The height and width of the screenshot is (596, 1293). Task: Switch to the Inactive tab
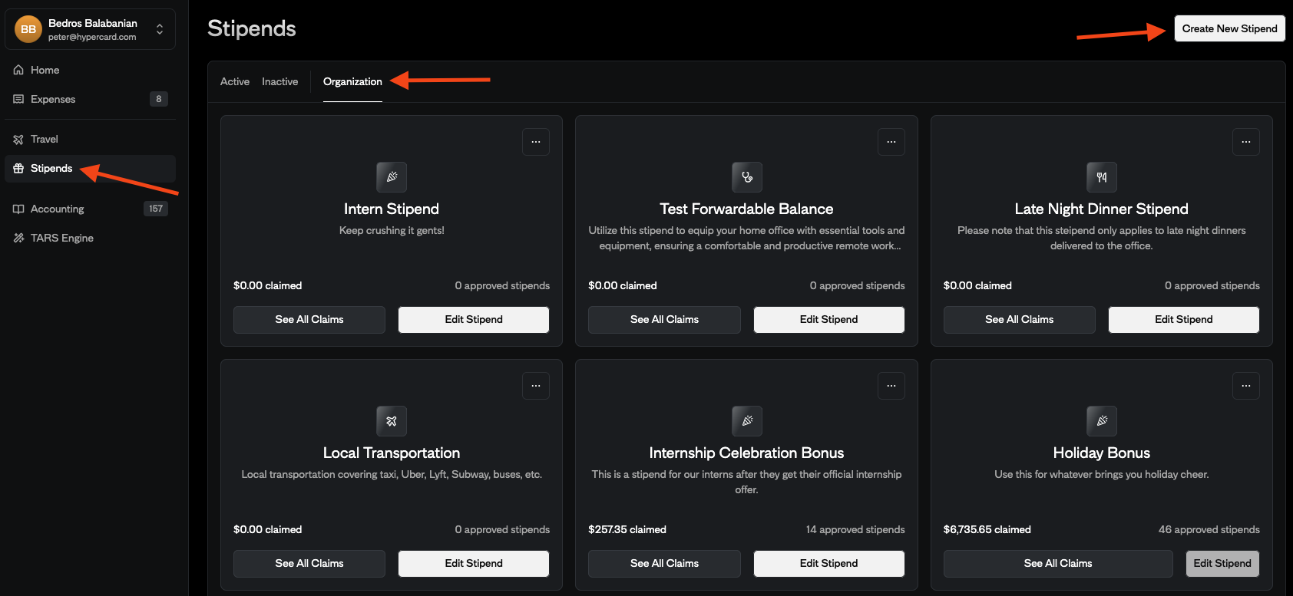tap(279, 81)
